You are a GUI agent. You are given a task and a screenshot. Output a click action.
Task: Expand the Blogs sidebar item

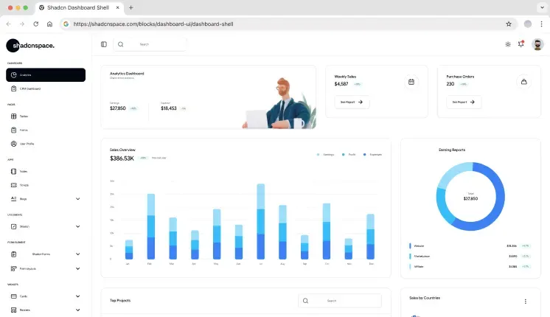77,198
